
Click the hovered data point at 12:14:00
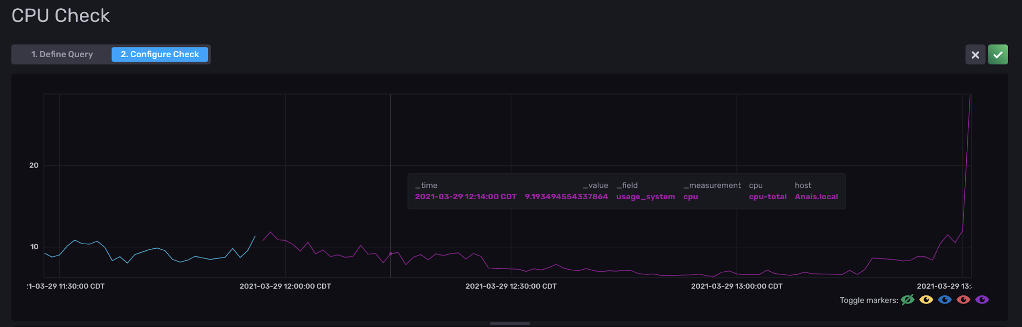pos(391,254)
